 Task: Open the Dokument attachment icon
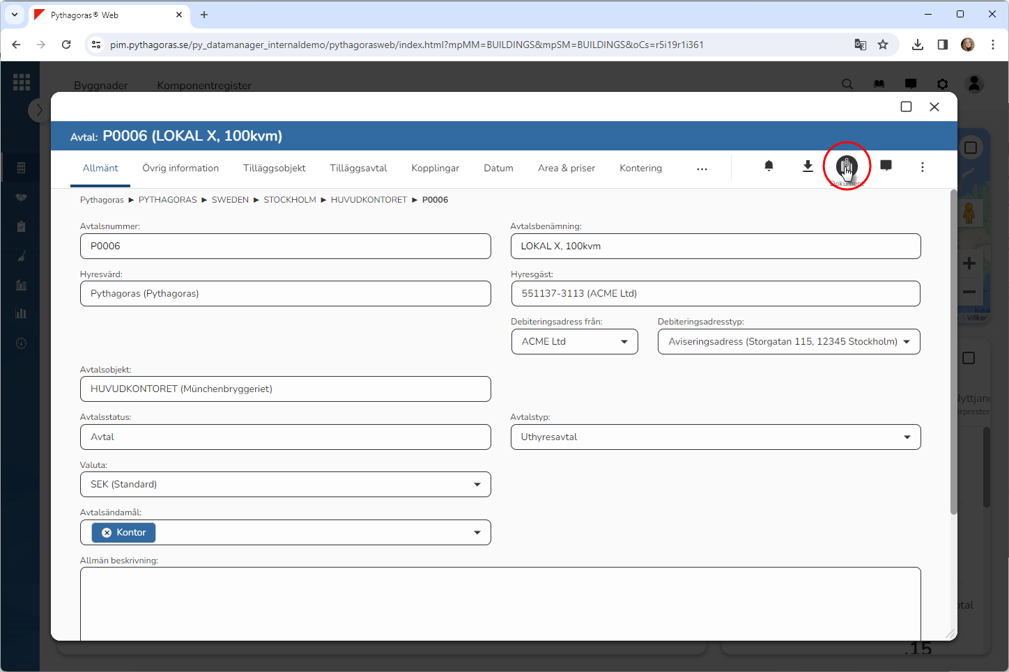click(847, 166)
